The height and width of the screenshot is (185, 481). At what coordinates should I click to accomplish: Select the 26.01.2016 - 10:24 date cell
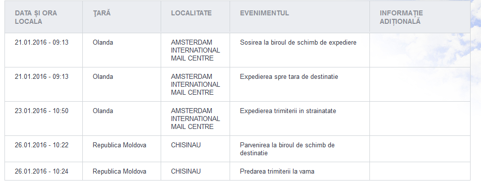(x=42, y=172)
